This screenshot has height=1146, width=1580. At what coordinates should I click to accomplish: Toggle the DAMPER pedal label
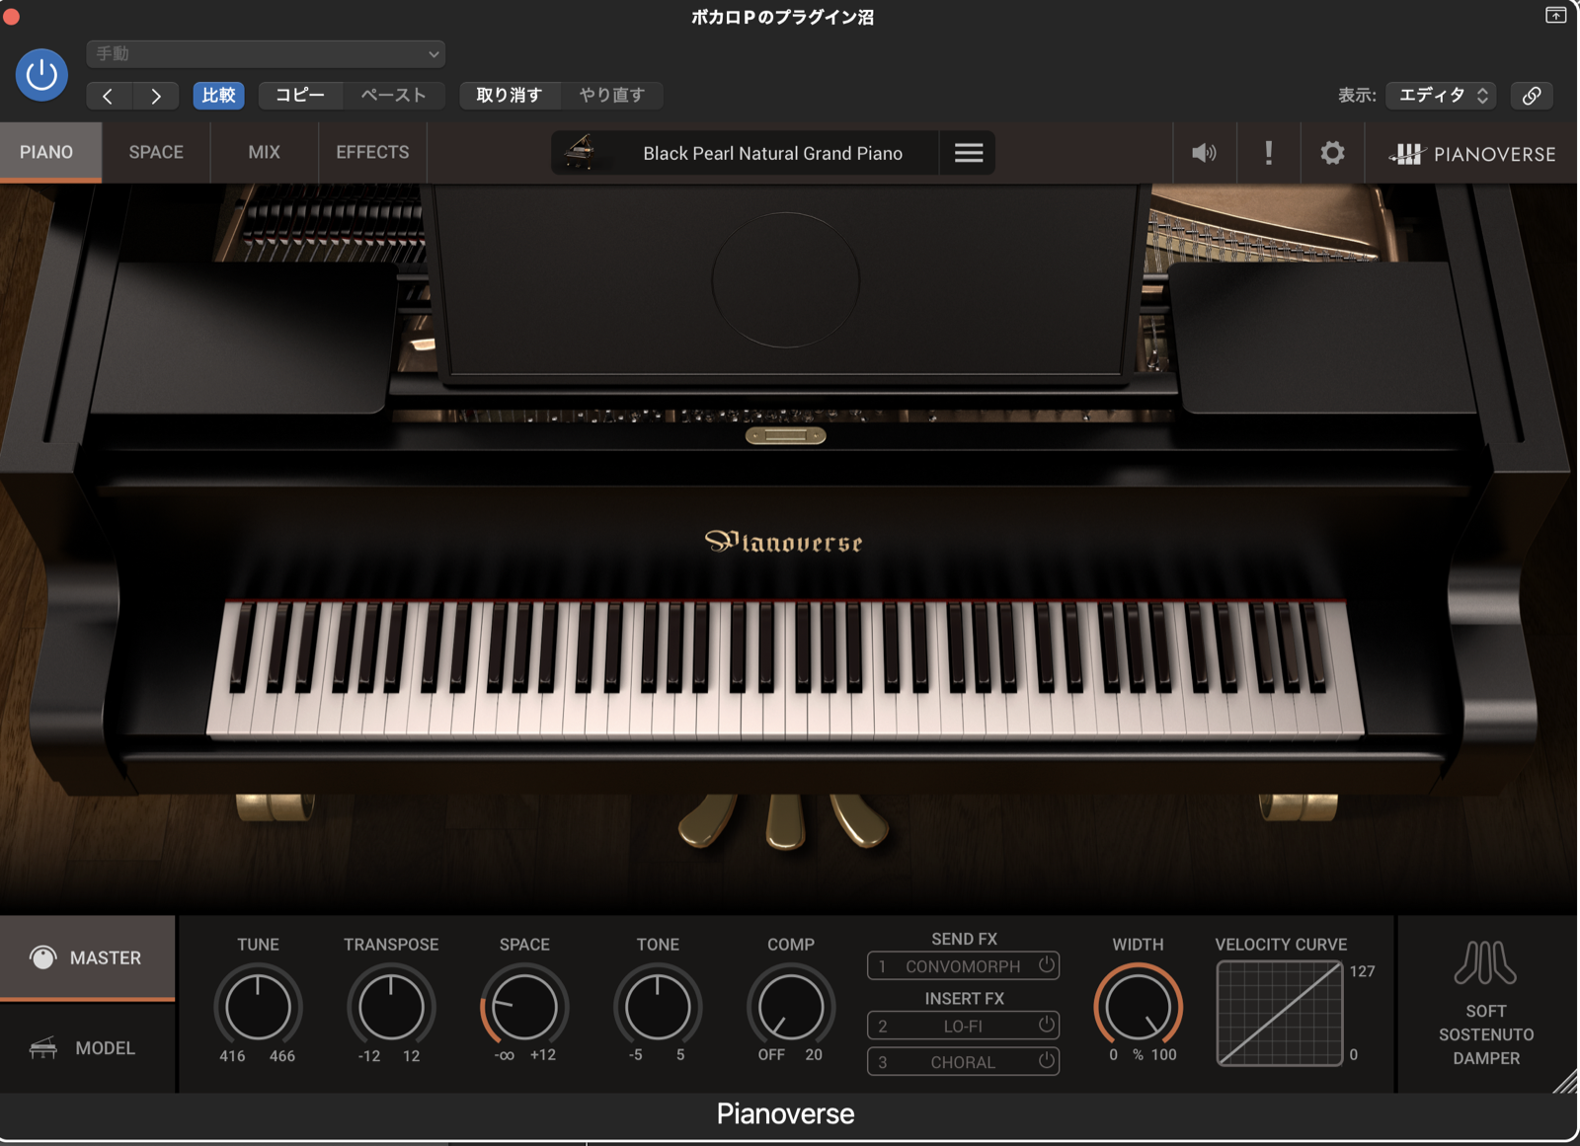coord(1486,1058)
